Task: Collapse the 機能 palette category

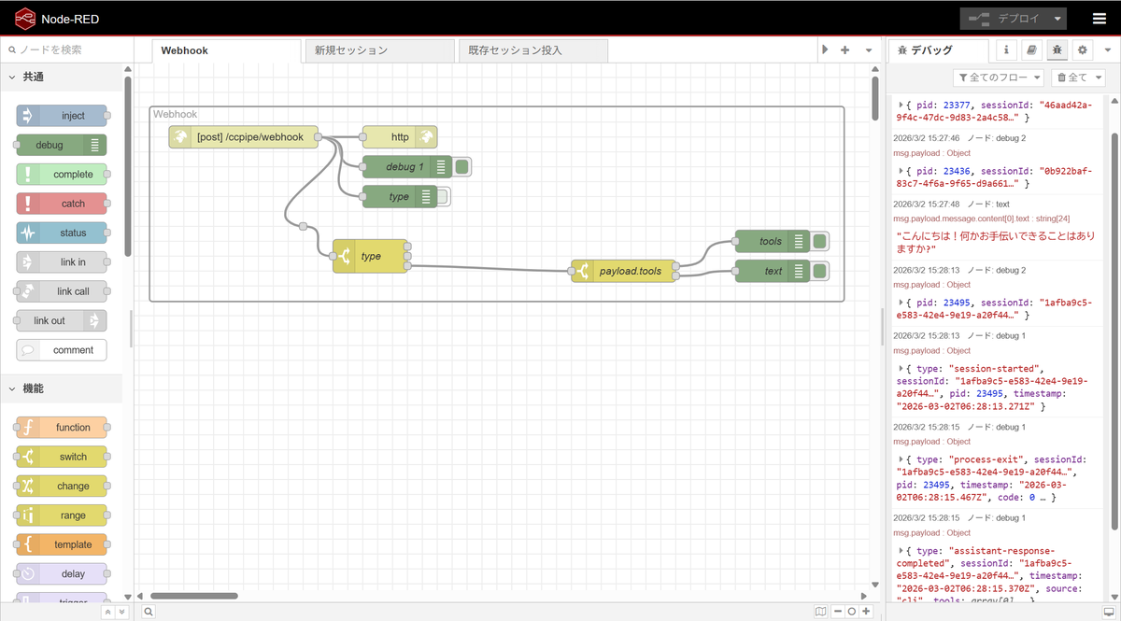Action: 62,388
